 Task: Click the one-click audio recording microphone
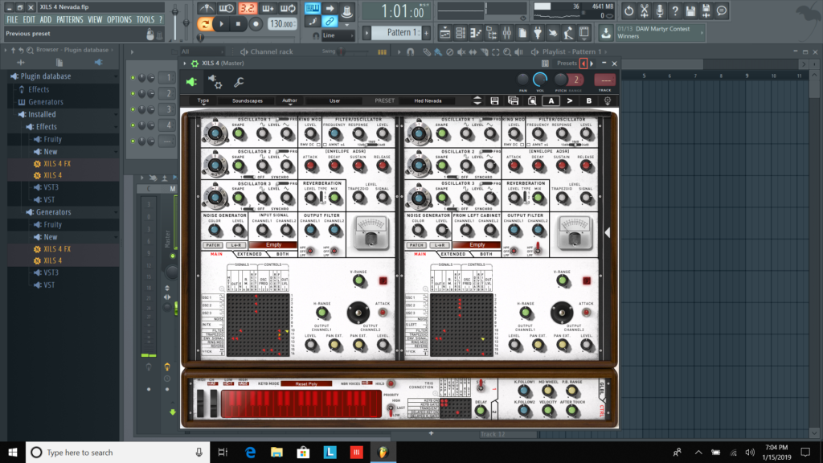click(x=660, y=10)
